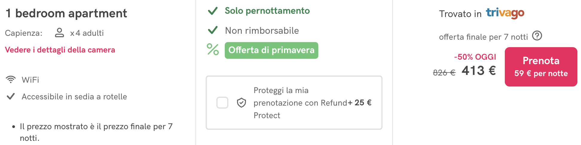Click the trivago logo
The image size is (581, 145).
[x=505, y=13]
